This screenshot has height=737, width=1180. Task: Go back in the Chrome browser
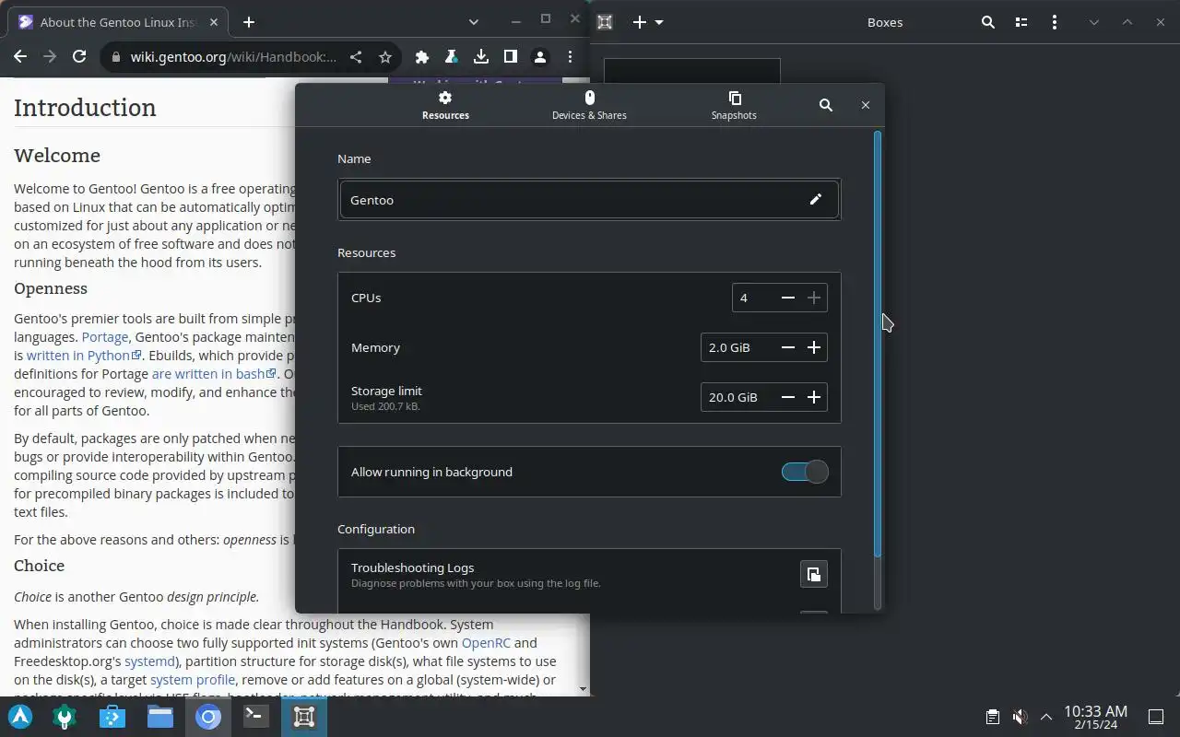point(20,57)
